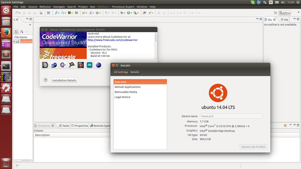Click the About dialog vertical scrollbar
Image resolution: width=301 pixels, height=169 pixels.
156,46
